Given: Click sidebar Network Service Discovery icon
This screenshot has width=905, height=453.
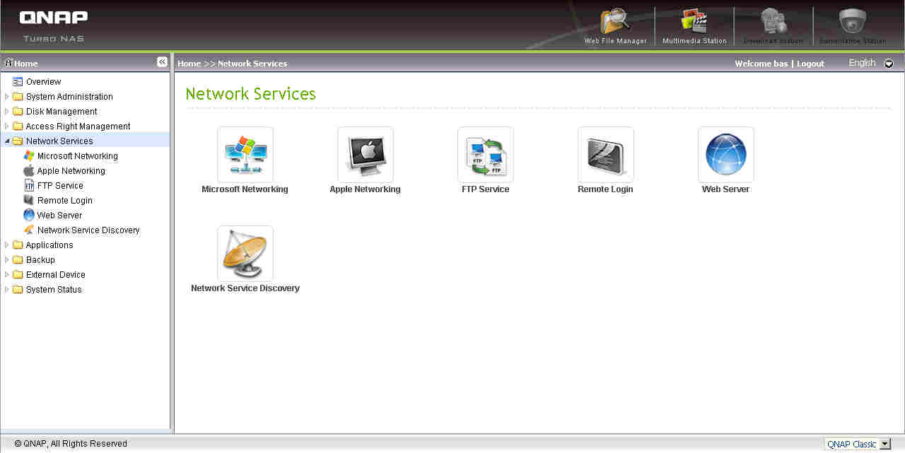Looking at the screenshot, I should coord(29,230).
